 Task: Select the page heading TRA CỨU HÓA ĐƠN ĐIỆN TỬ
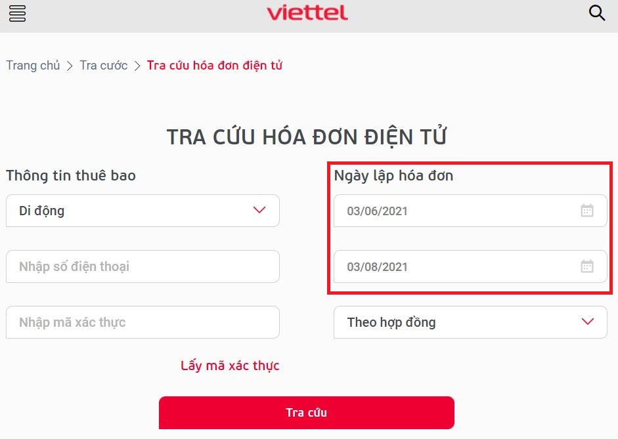pos(309,136)
